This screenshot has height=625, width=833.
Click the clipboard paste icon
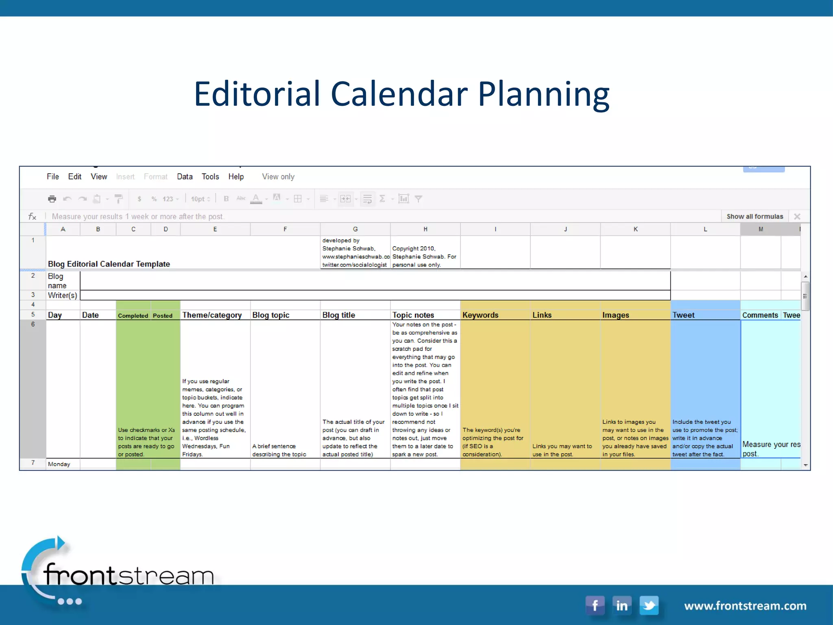97,199
